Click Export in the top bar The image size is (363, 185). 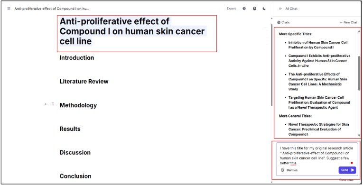click(231, 9)
